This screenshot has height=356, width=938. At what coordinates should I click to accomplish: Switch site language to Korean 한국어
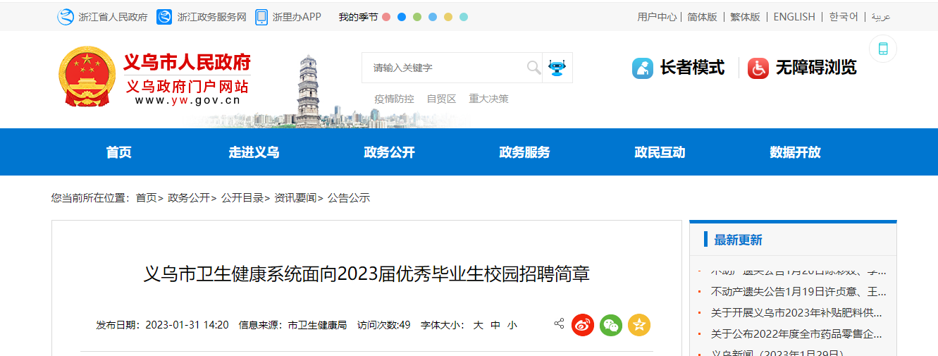[844, 17]
